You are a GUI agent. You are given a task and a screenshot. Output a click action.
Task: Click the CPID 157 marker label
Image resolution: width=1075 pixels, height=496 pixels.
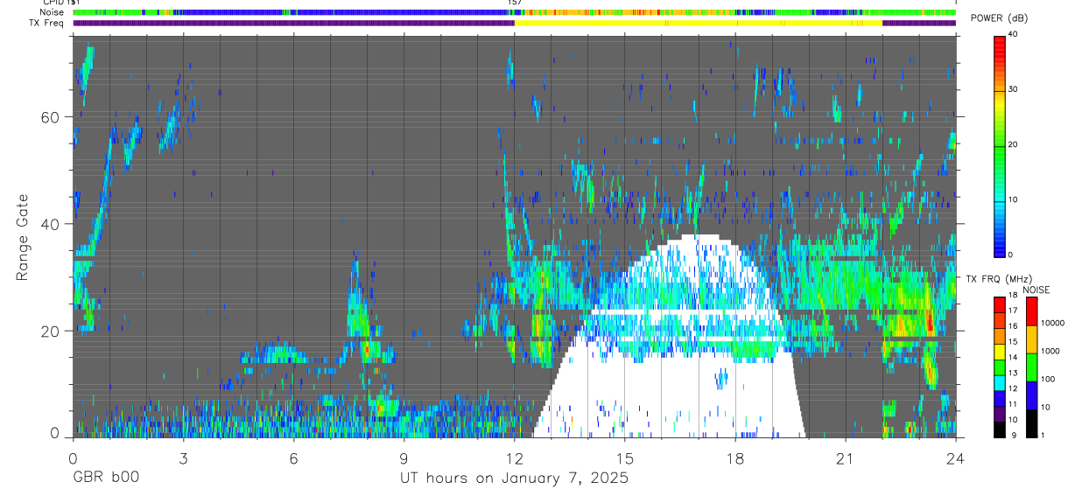pyautogui.click(x=515, y=3)
